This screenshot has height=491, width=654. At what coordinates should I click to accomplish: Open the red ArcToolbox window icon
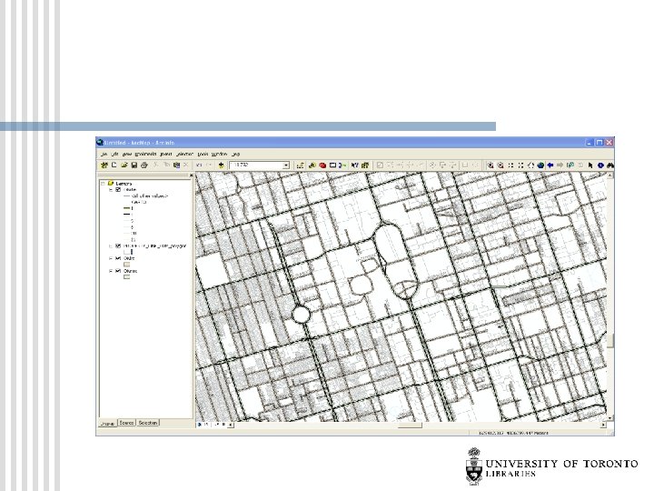coord(322,165)
